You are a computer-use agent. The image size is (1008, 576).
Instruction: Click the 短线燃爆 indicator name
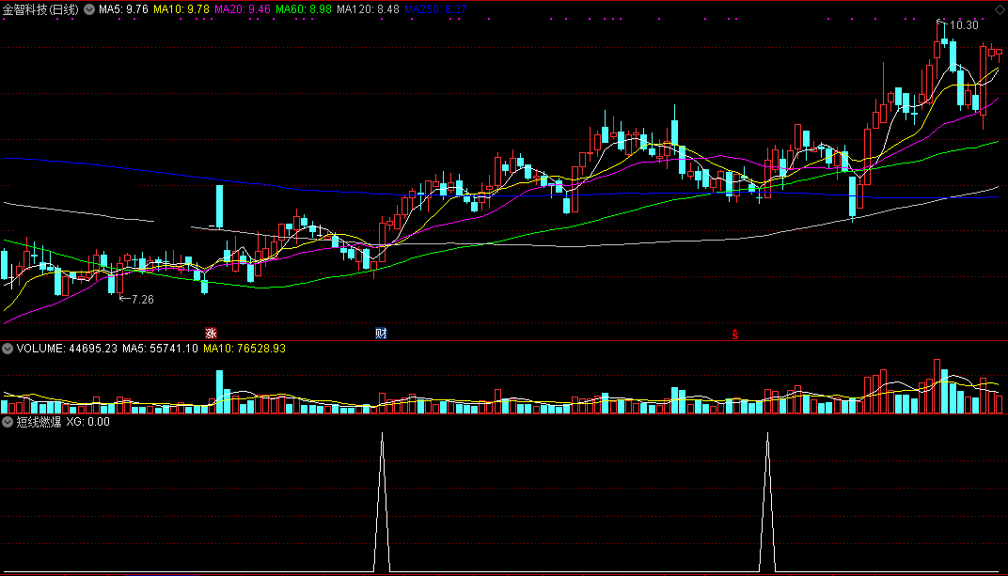[39, 422]
